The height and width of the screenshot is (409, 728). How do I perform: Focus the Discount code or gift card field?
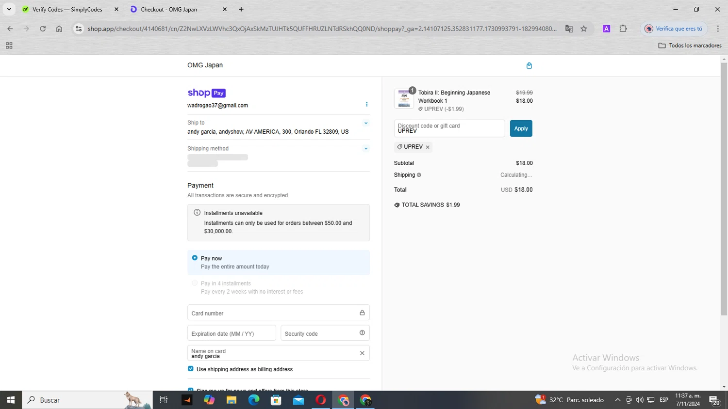coord(449,128)
